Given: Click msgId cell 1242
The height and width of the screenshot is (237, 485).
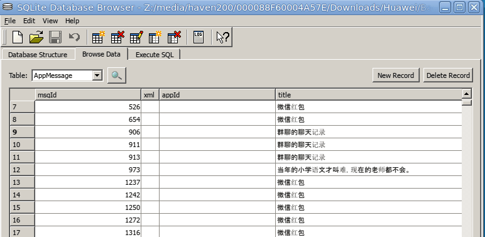Looking at the screenshot, I should [x=88, y=195].
